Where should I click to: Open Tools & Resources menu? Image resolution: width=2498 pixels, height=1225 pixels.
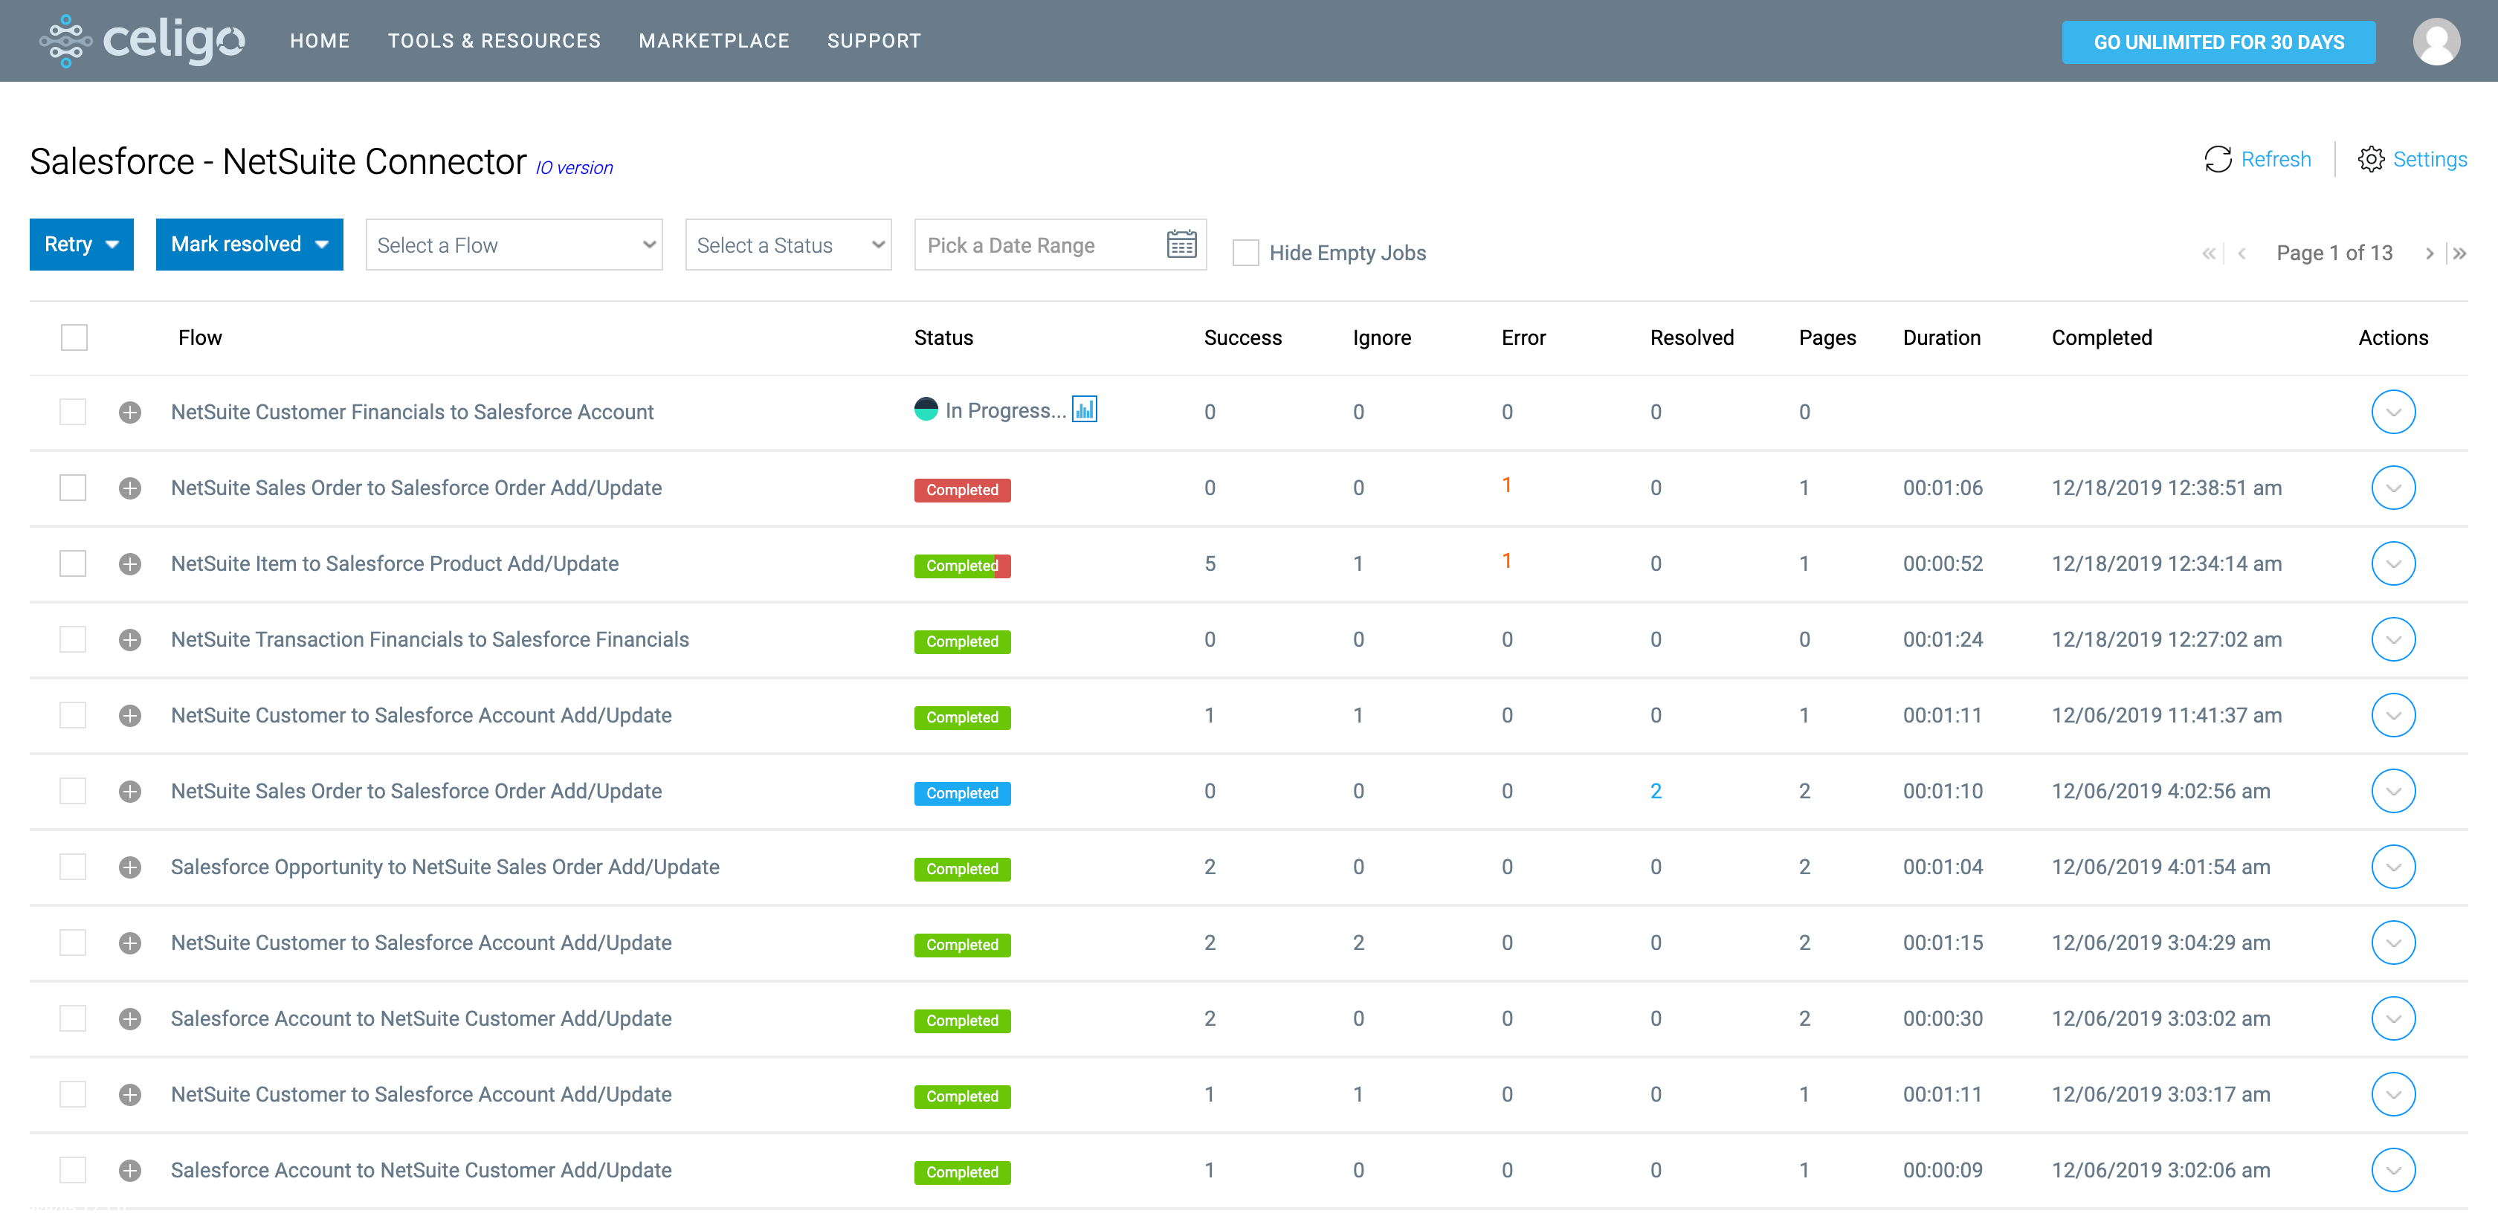coord(494,41)
